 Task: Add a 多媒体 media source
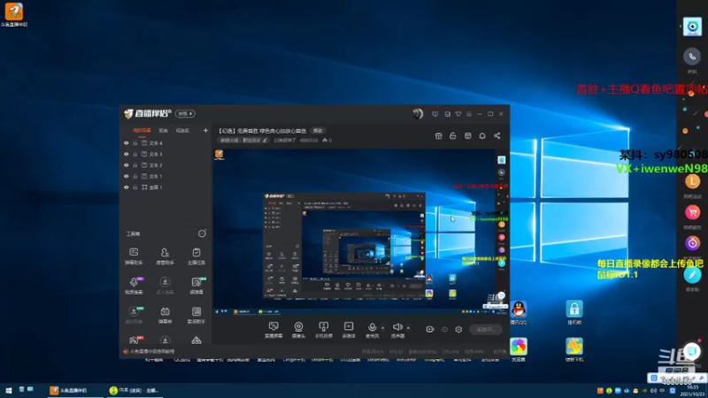[x=349, y=329]
